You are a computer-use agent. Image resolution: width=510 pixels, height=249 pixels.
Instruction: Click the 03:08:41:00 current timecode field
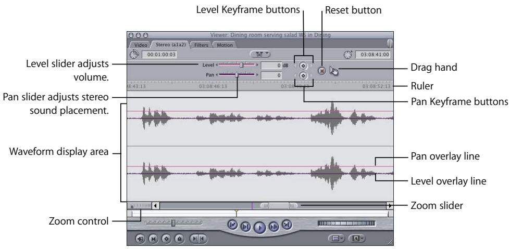pyautogui.click(x=373, y=55)
